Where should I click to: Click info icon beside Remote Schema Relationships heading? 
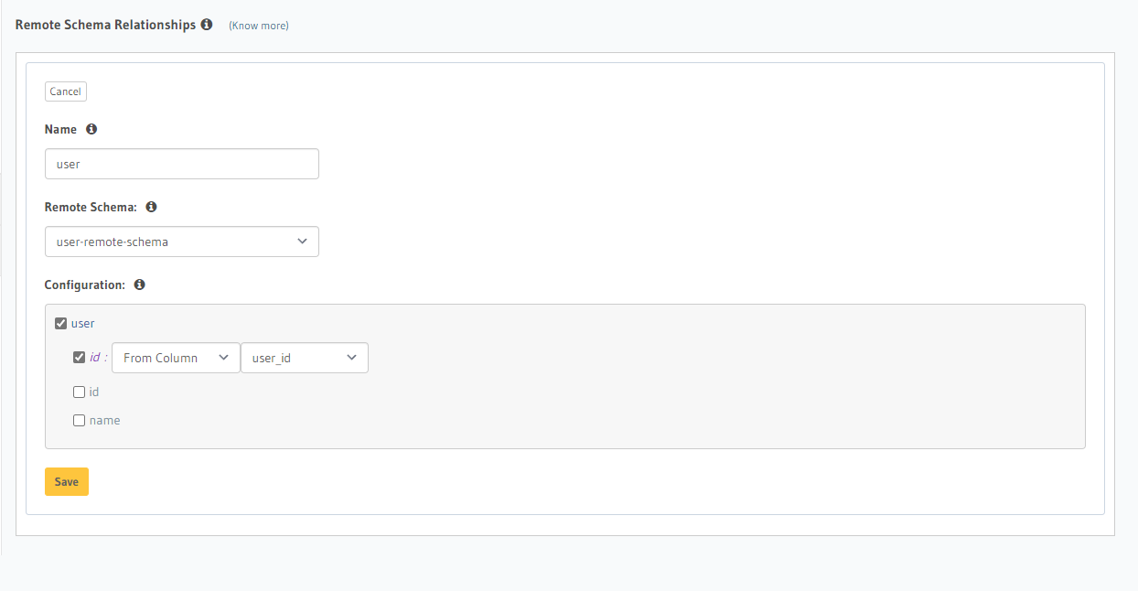pos(207,25)
